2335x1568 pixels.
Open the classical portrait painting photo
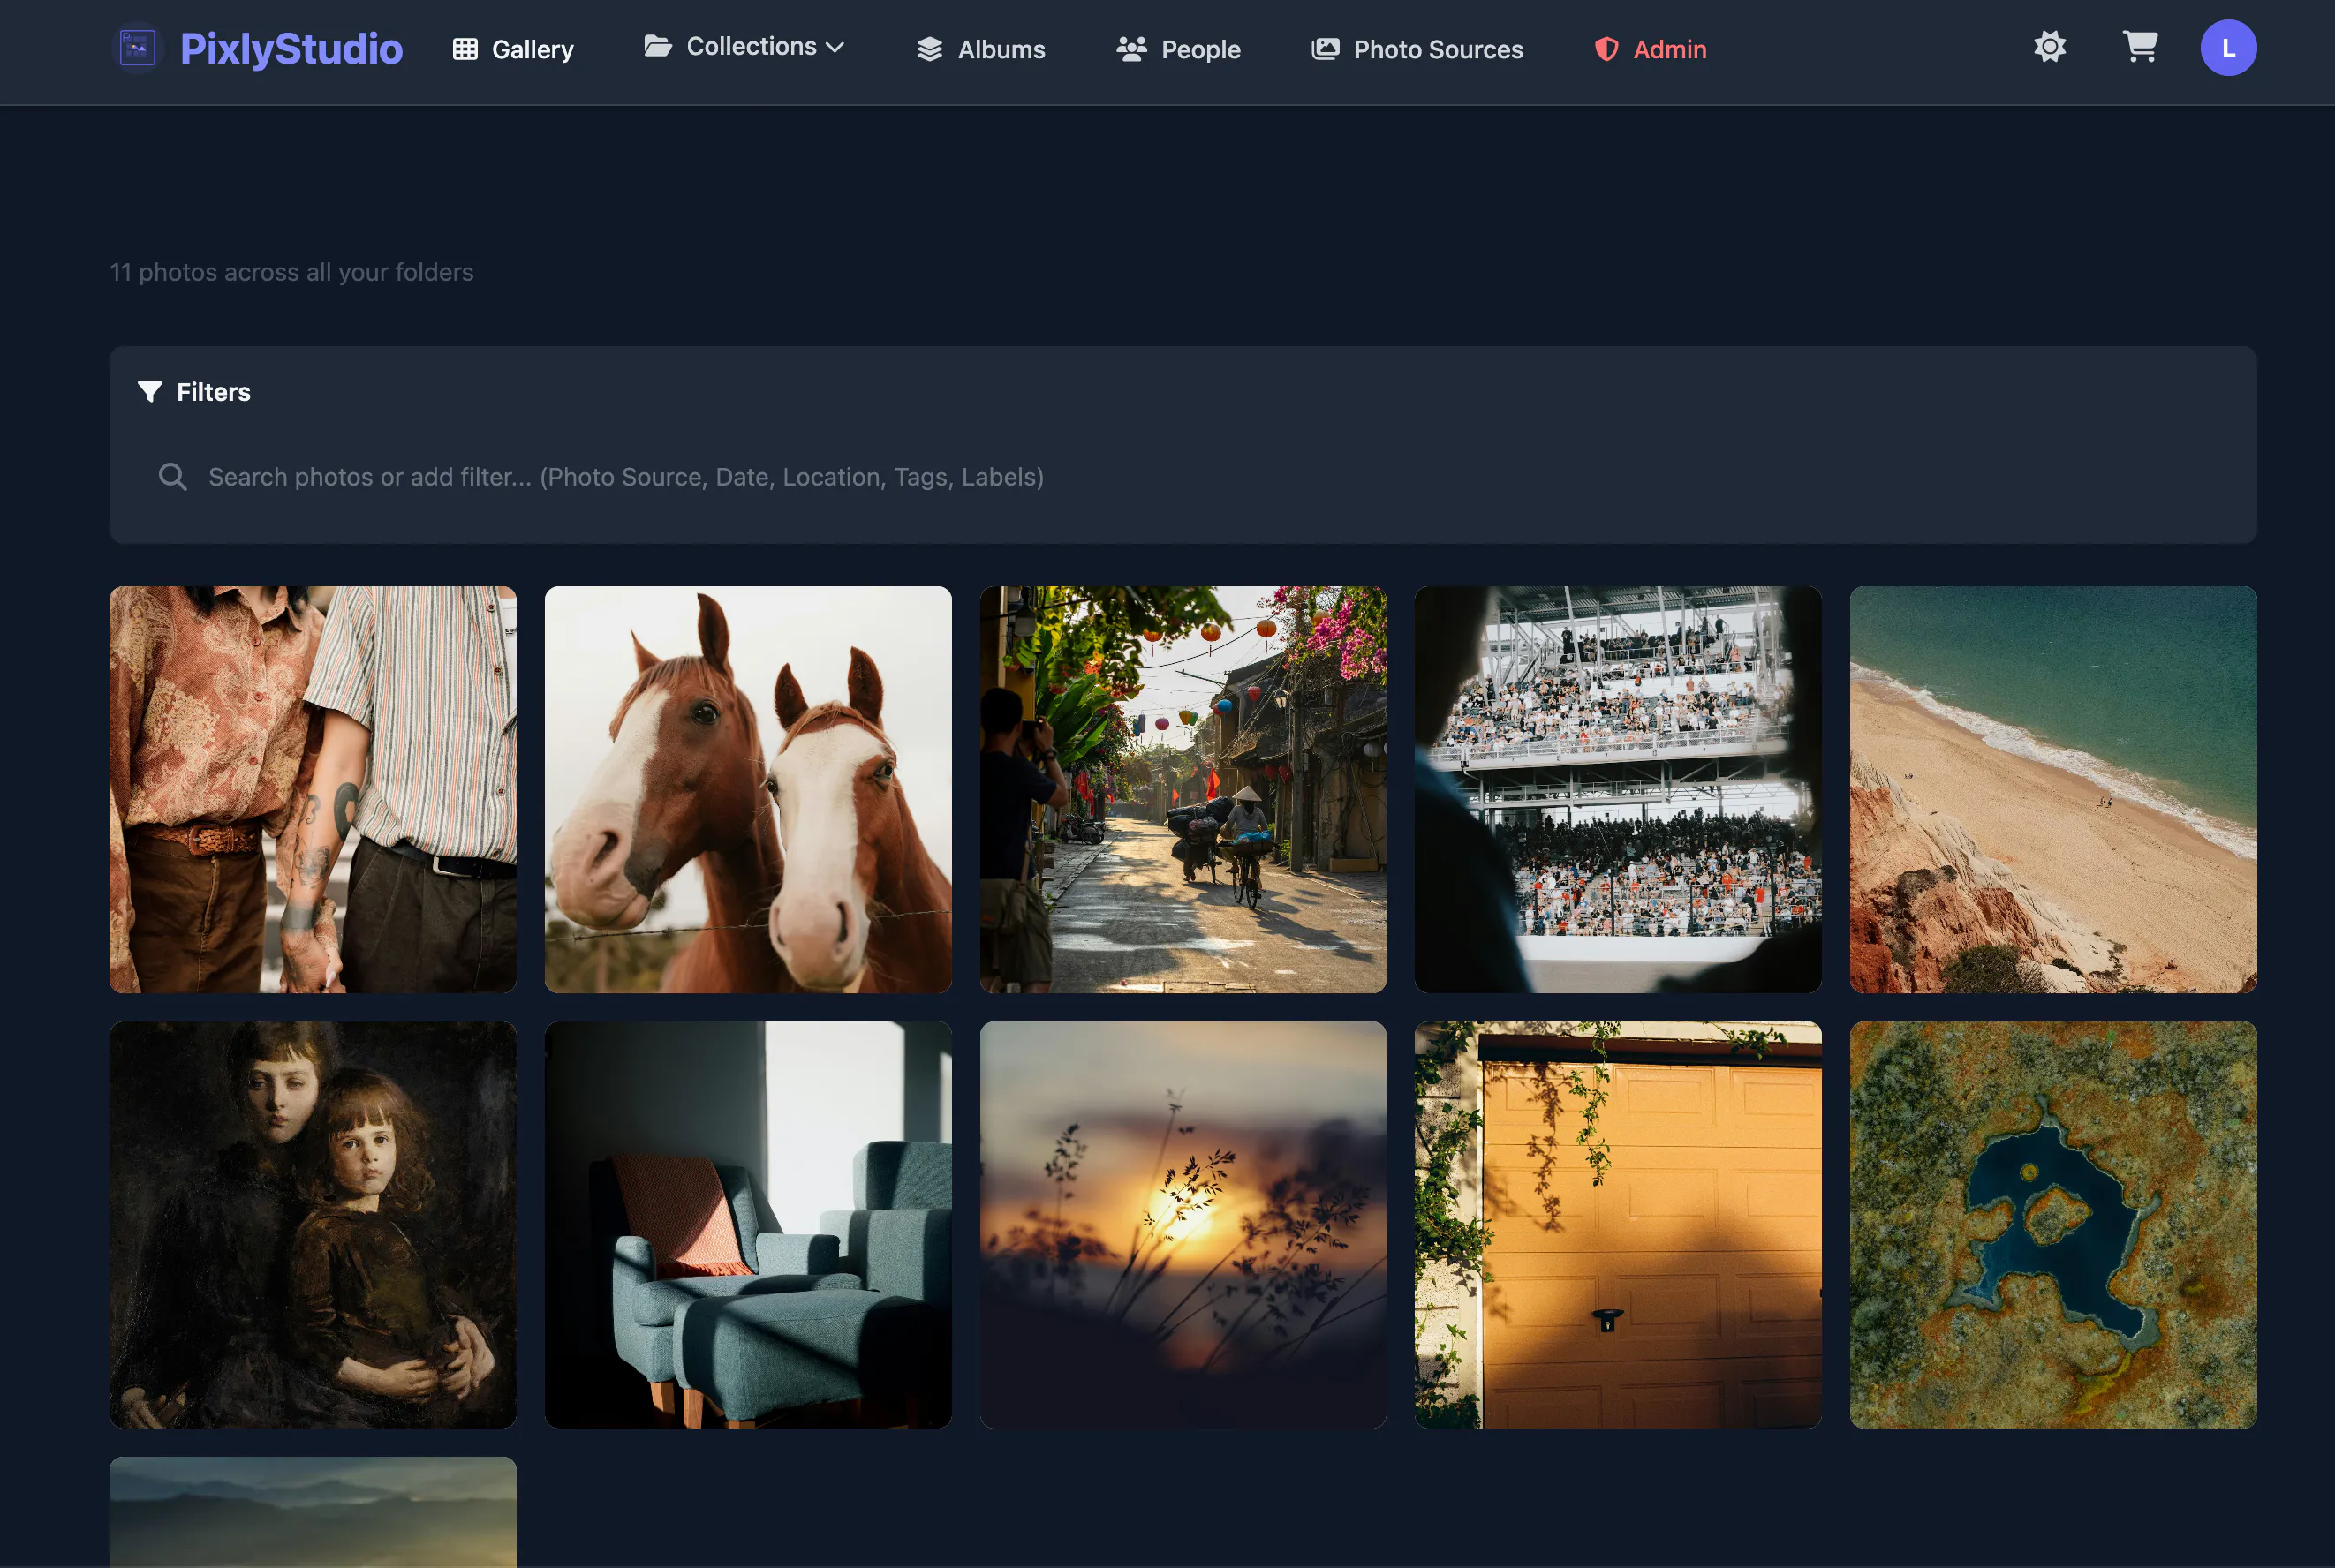click(313, 1224)
